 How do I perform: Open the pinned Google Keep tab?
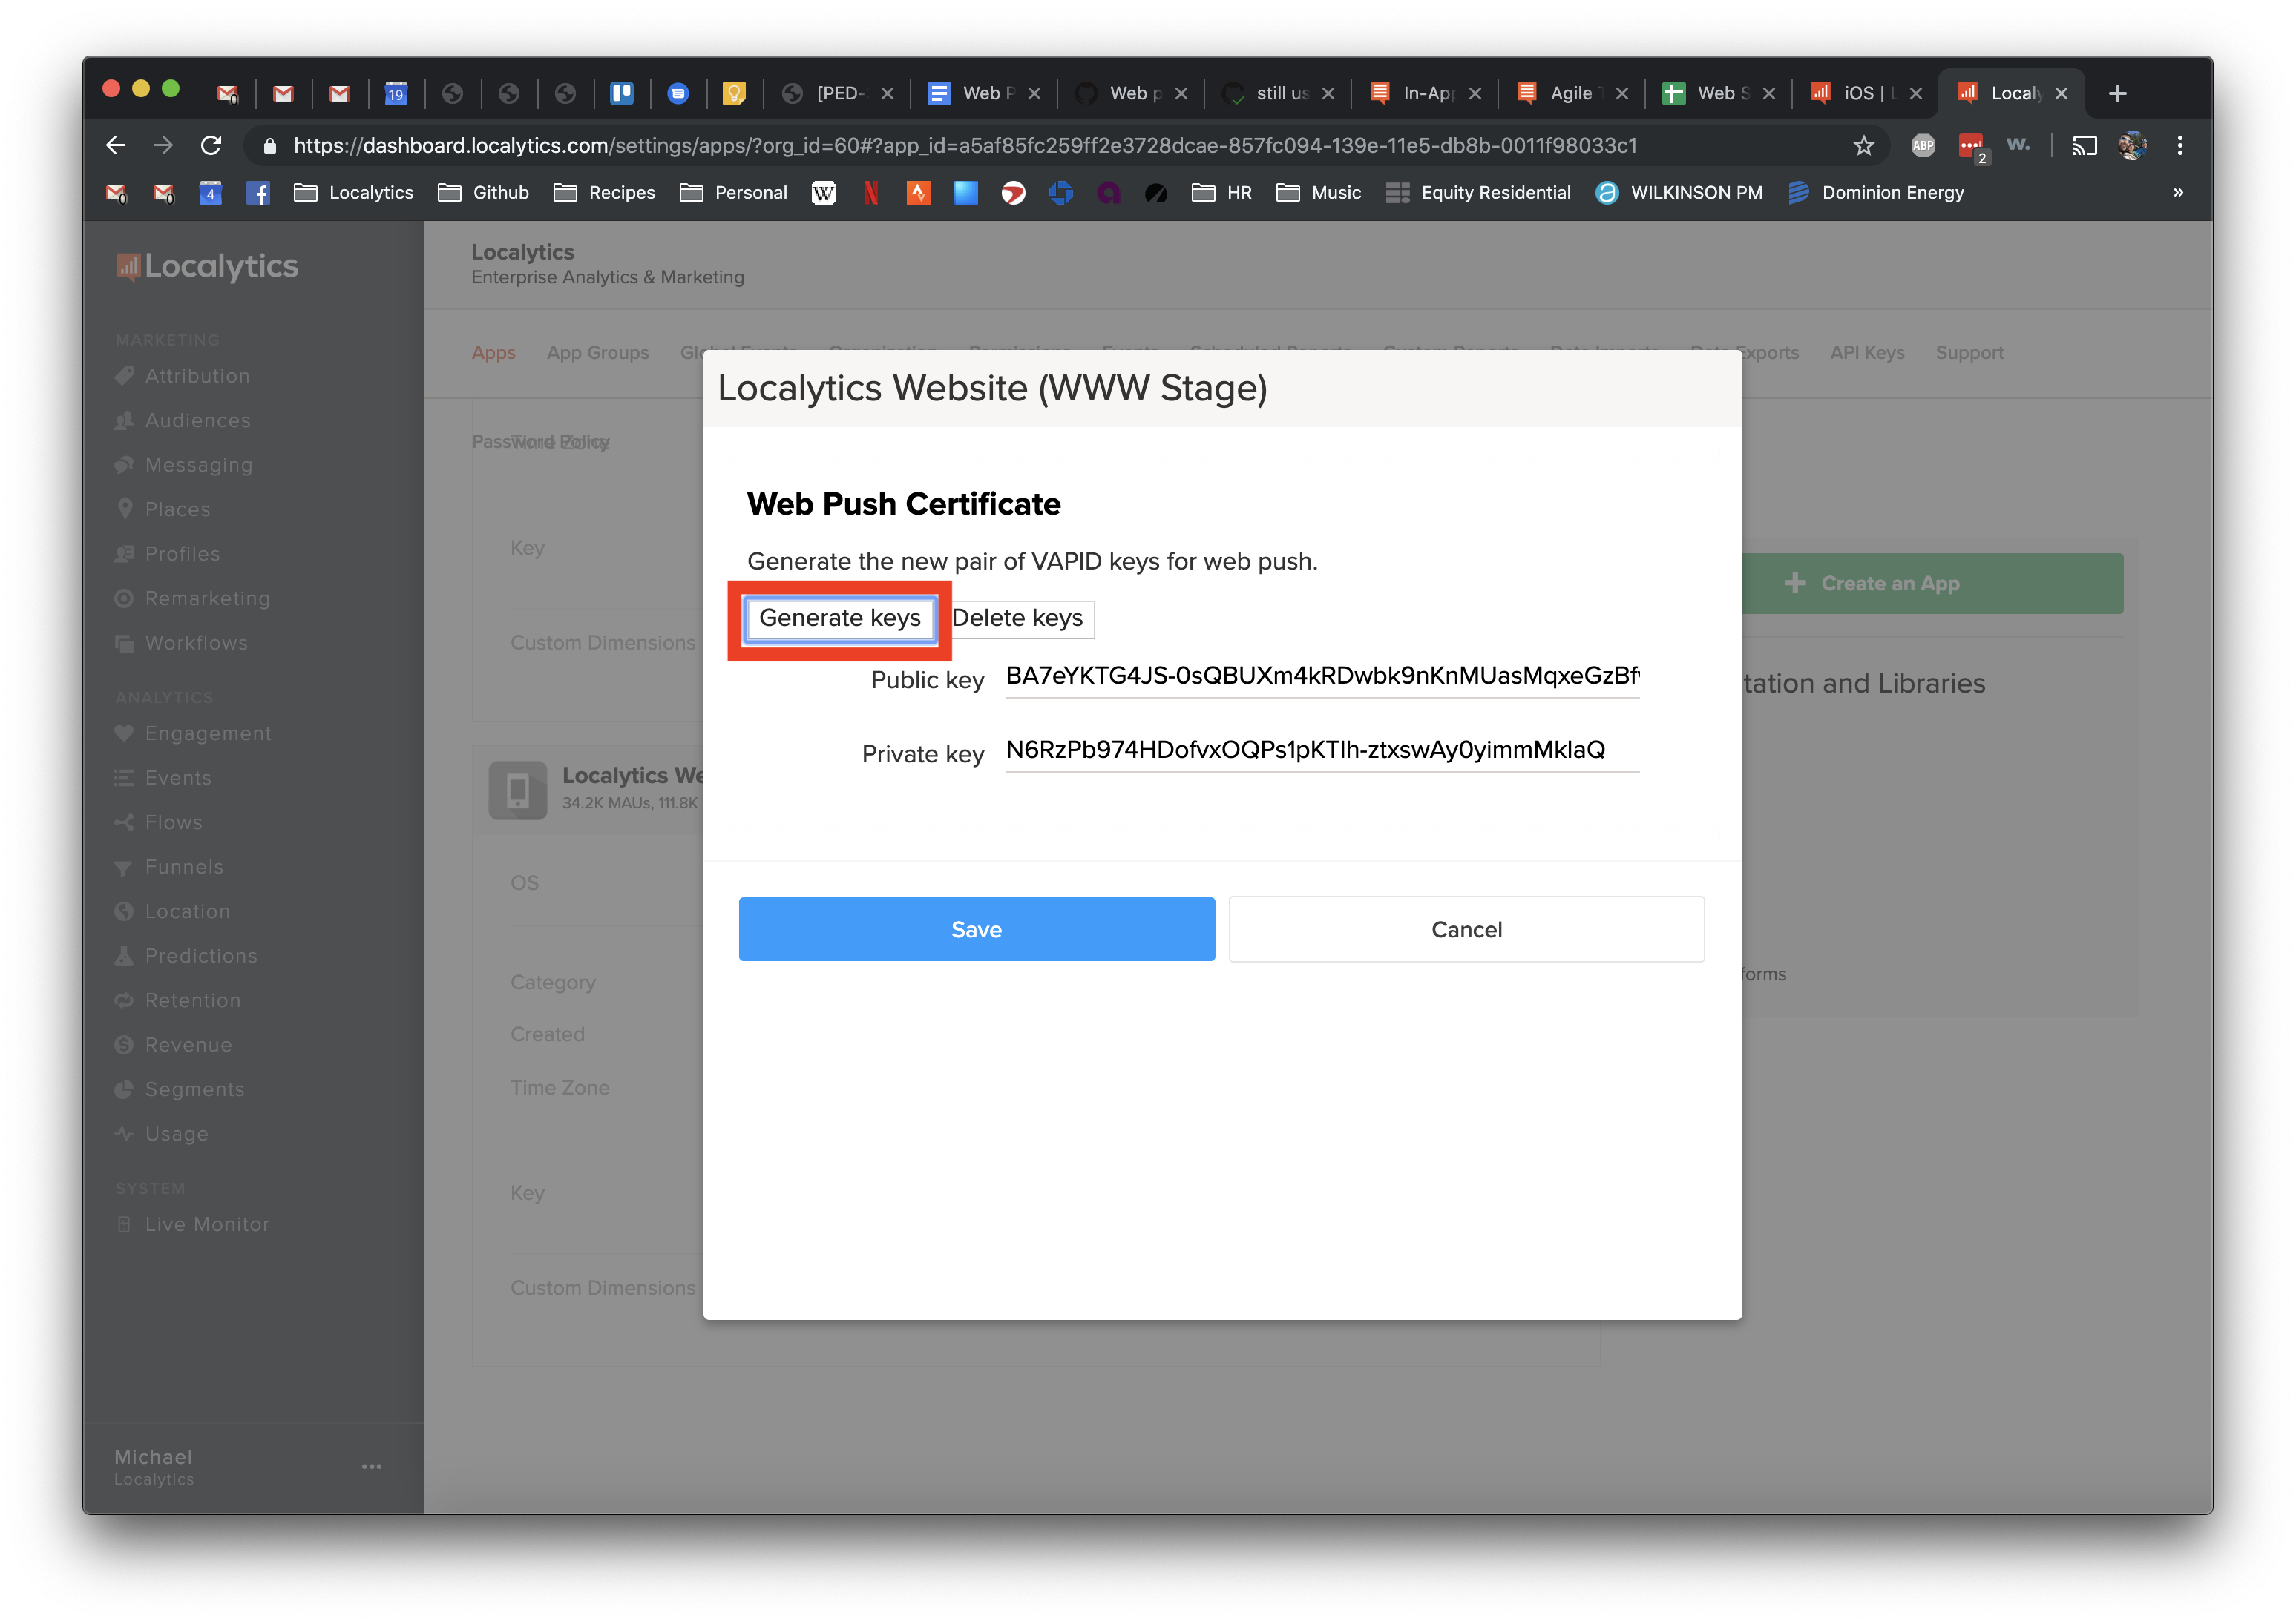[735, 94]
